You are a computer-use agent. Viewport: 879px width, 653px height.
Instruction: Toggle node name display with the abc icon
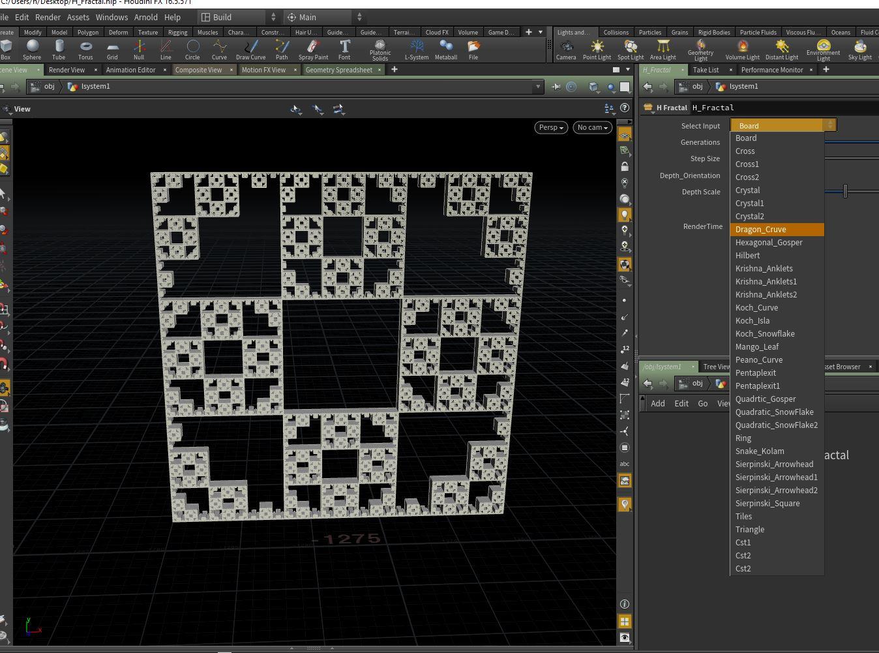click(625, 463)
